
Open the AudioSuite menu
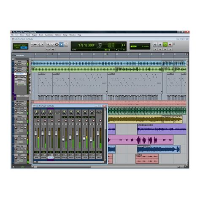49,35
